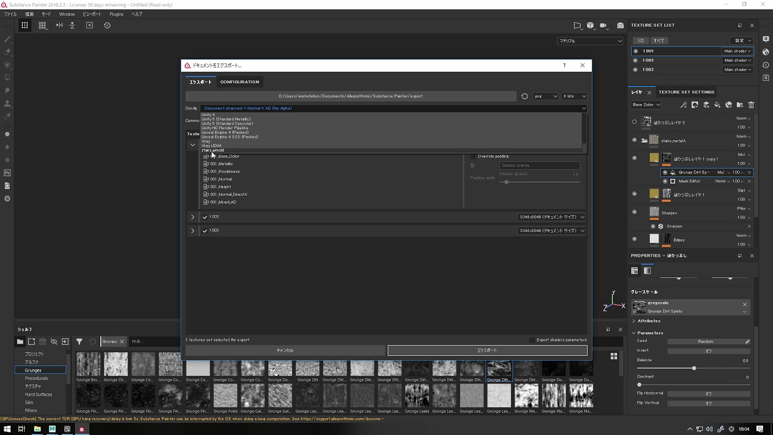Open the shelf filter funnel icon
Viewport: 773px width, 435px height.
click(x=79, y=341)
